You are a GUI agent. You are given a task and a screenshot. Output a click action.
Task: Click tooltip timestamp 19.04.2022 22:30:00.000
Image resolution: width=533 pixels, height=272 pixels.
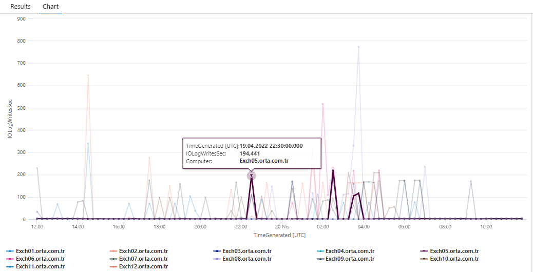click(x=271, y=146)
